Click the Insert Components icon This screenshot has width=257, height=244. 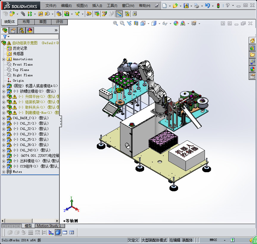[12, 14]
